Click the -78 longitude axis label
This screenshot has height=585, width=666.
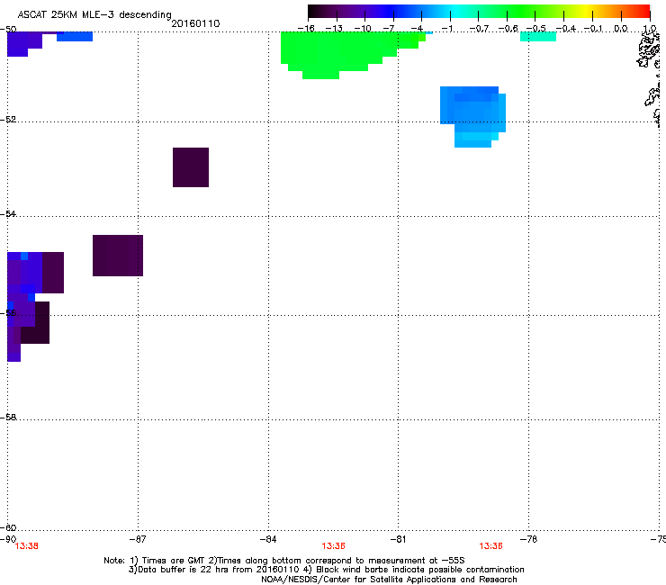[528, 539]
